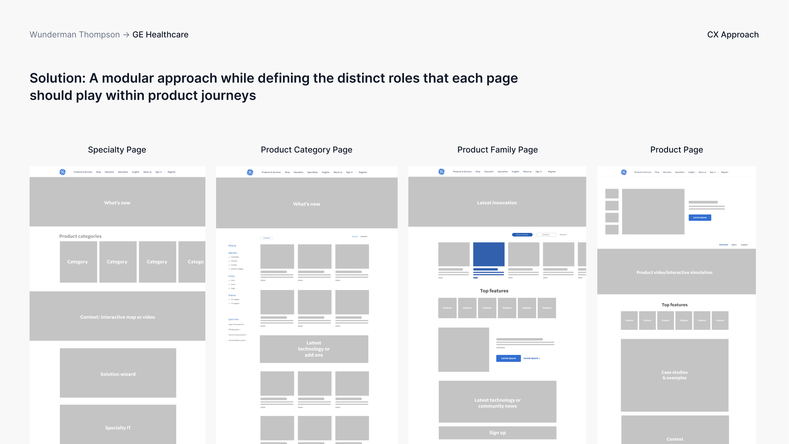This screenshot has height=444, width=789.
Task: Click Case studies & examples block
Action: click(675, 375)
